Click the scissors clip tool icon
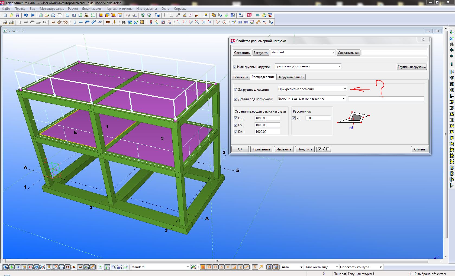This screenshot has height=276, width=455. click(x=86, y=15)
